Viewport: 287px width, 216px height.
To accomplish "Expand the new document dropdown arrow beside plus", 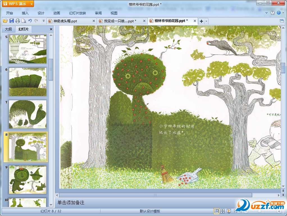I will (x=206, y=21).
